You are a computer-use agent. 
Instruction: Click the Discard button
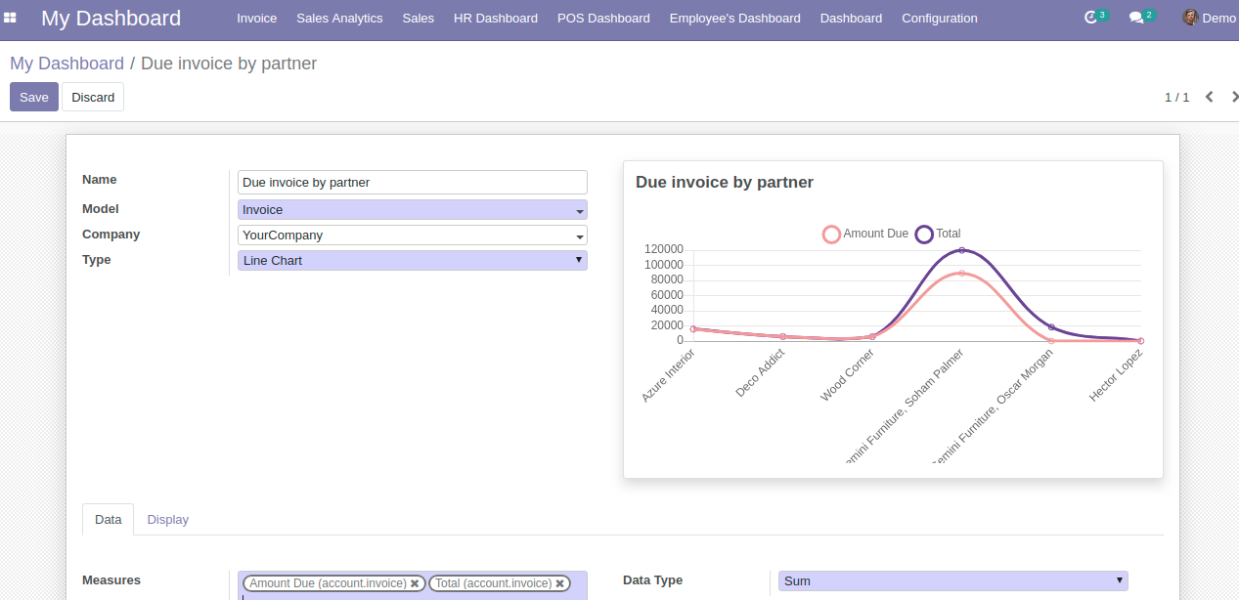[93, 97]
